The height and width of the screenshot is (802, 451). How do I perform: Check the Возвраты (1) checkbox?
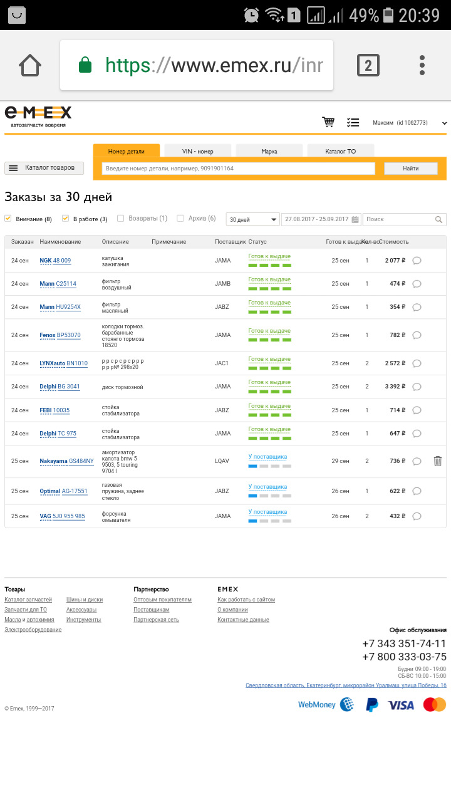[121, 218]
